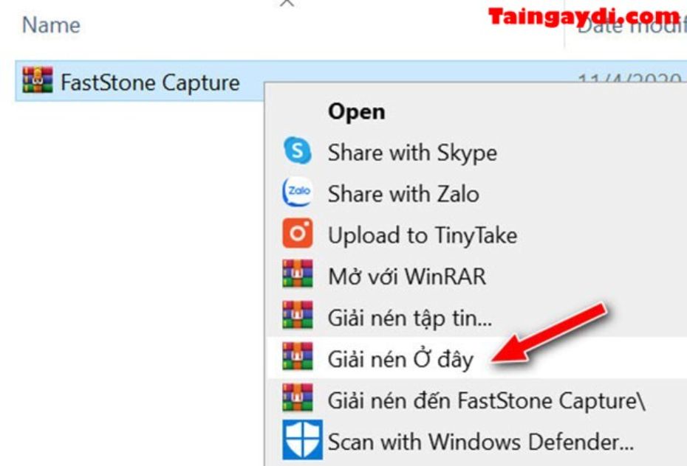The height and width of the screenshot is (466, 687).
Task: Click the WinRAR icon beside Giải nén tập tin
Action: coord(298,315)
